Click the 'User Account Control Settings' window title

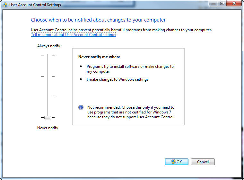pos(35,5)
